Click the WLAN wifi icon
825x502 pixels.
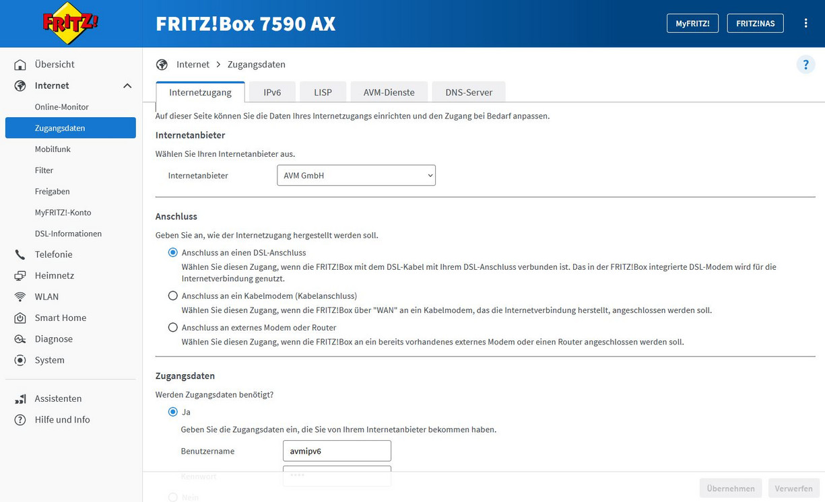point(20,297)
